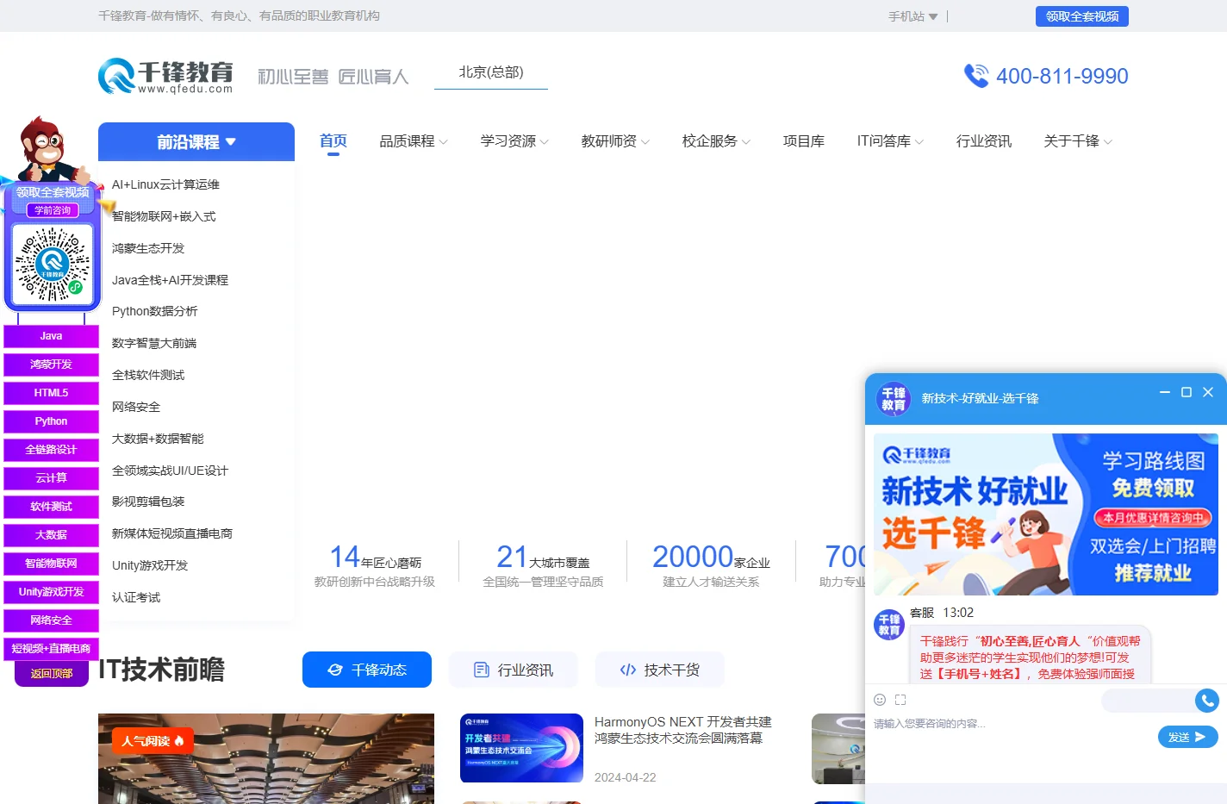Open the AI+Linux云计算运维 course

[165, 184]
